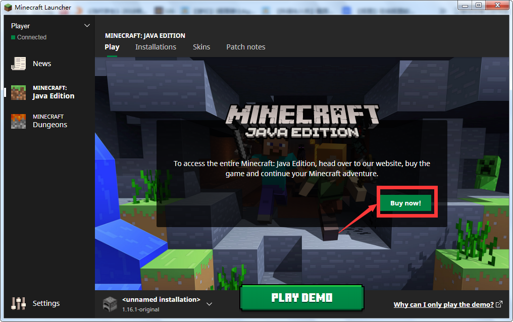Screen dimensions: 513x322
Task: Select the "MINECRAFT: Java Edition" sidebar label
Action: tap(54, 92)
